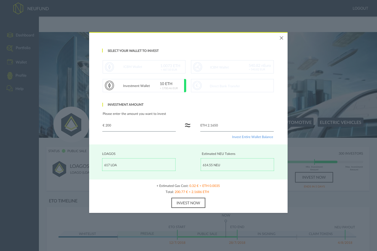
Task: Click the Profile fingerprint icon
Action: coord(10,76)
